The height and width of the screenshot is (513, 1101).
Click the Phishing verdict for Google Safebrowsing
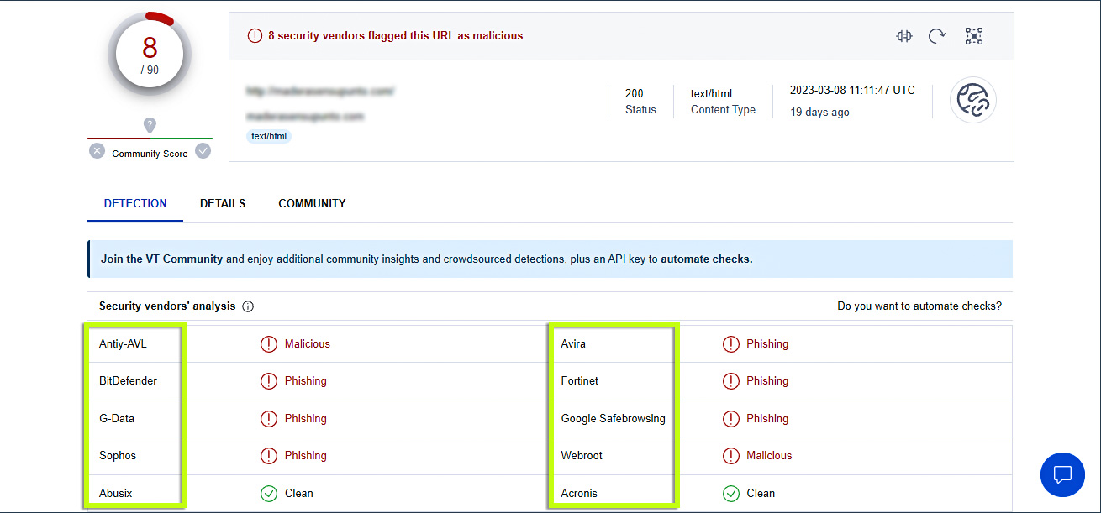click(x=767, y=418)
